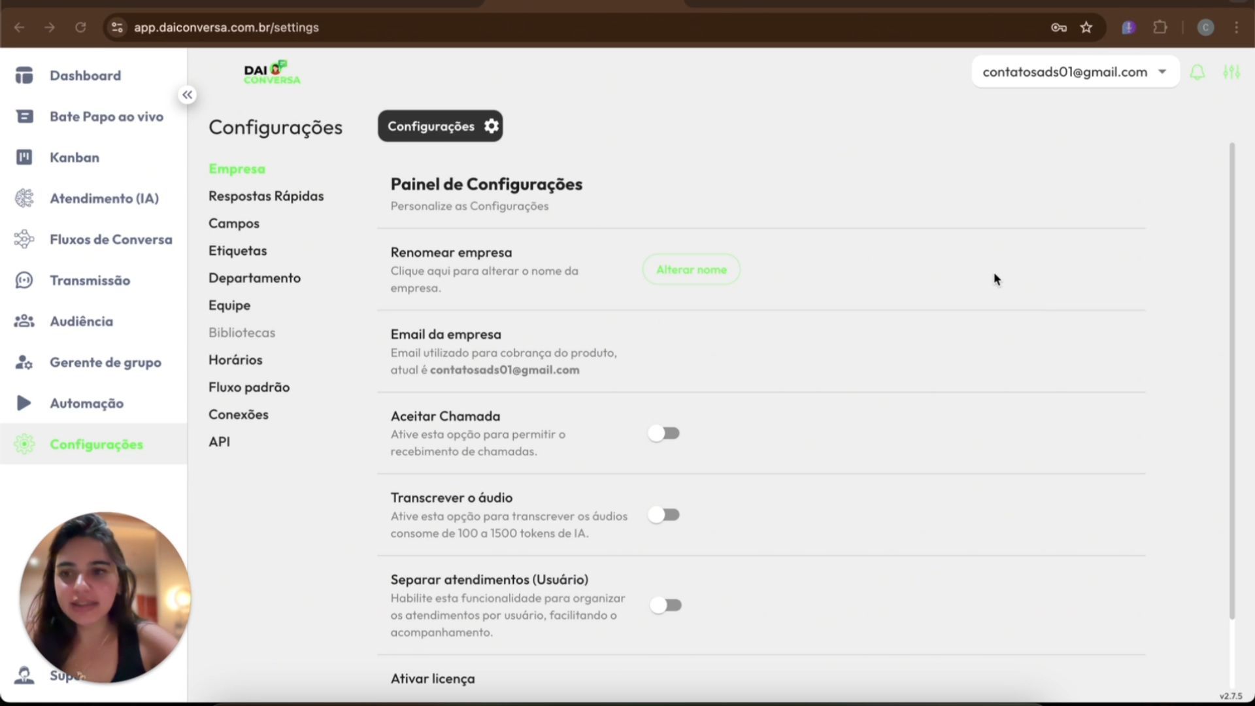Open notifications bell icon
Screen dimensions: 1255x706
coord(1197,72)
